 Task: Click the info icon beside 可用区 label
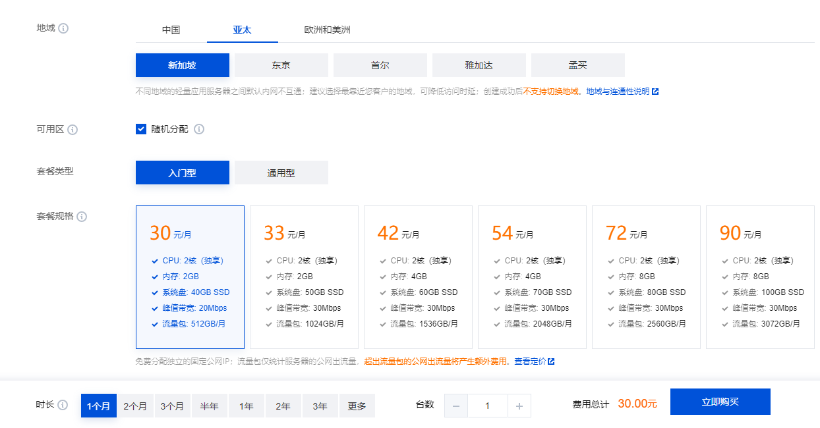73,130
